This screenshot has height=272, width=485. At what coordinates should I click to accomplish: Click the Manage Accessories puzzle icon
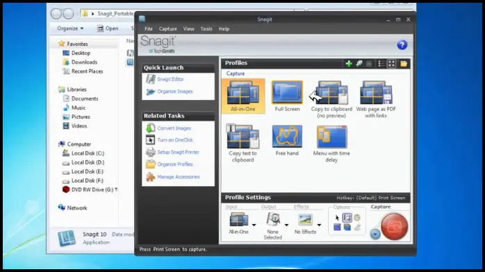(x=151, y=177)
